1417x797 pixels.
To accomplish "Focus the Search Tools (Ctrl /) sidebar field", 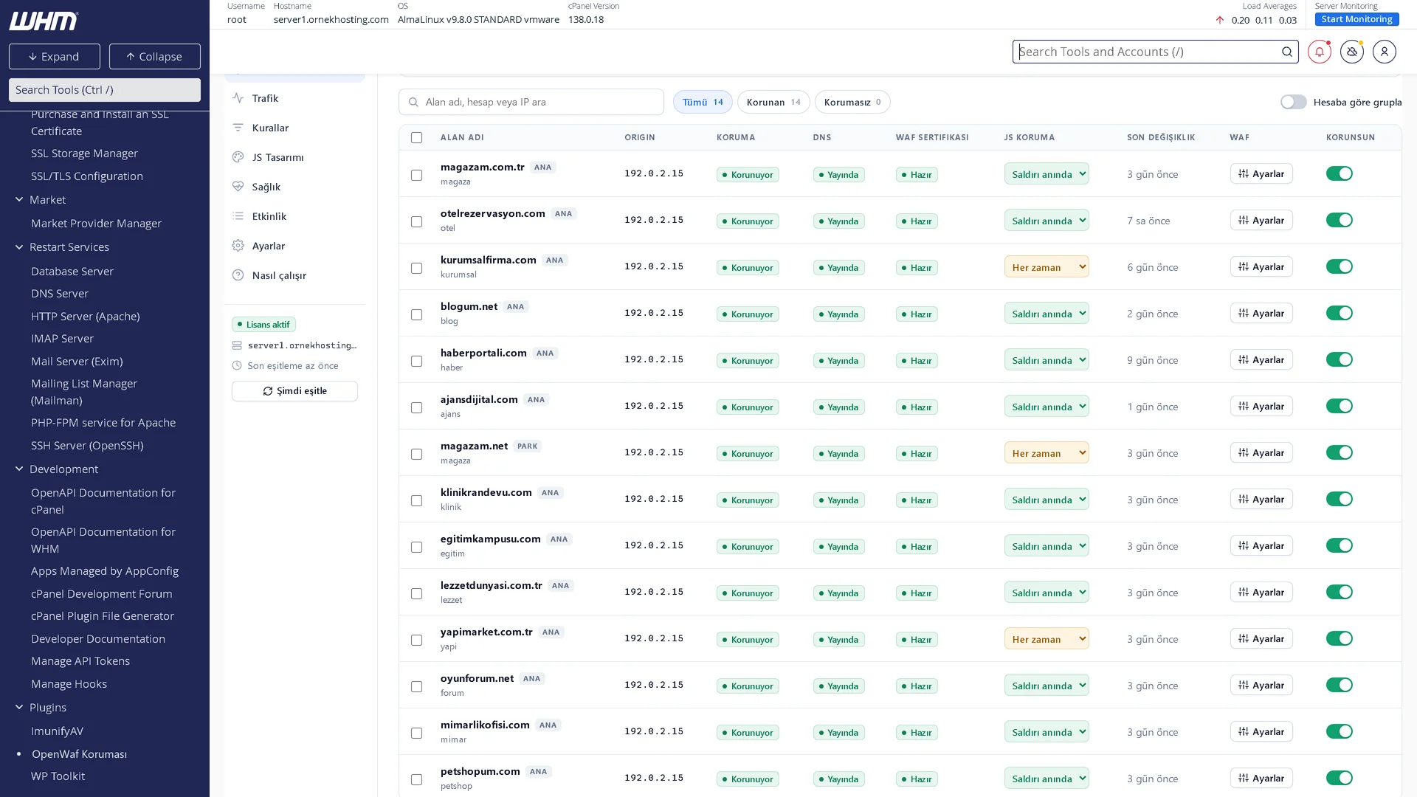I will pos(104,90).
